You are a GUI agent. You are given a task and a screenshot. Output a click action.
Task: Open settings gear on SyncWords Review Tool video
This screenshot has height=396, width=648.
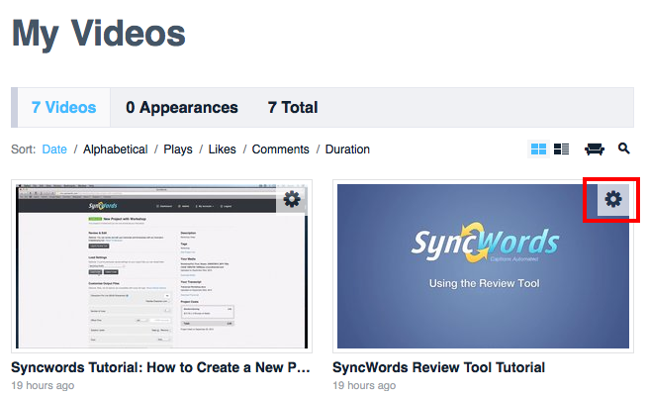coord(613,199)
